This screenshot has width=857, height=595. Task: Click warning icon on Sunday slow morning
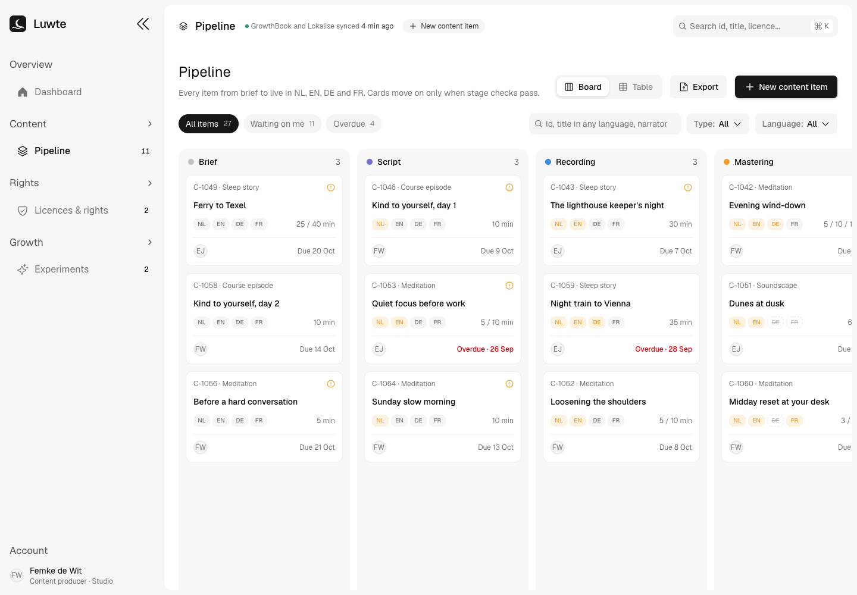(509, 384)
